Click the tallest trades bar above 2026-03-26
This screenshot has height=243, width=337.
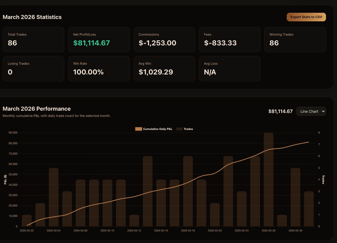(269, 180)
